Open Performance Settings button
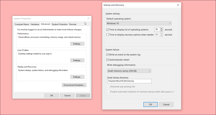Viewport: 216px width, 115px height. click(x=77, y=44)
